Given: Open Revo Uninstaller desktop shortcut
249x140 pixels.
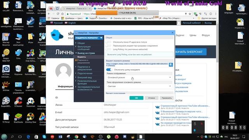Looking at the screenshot, I should click(31, 8).
